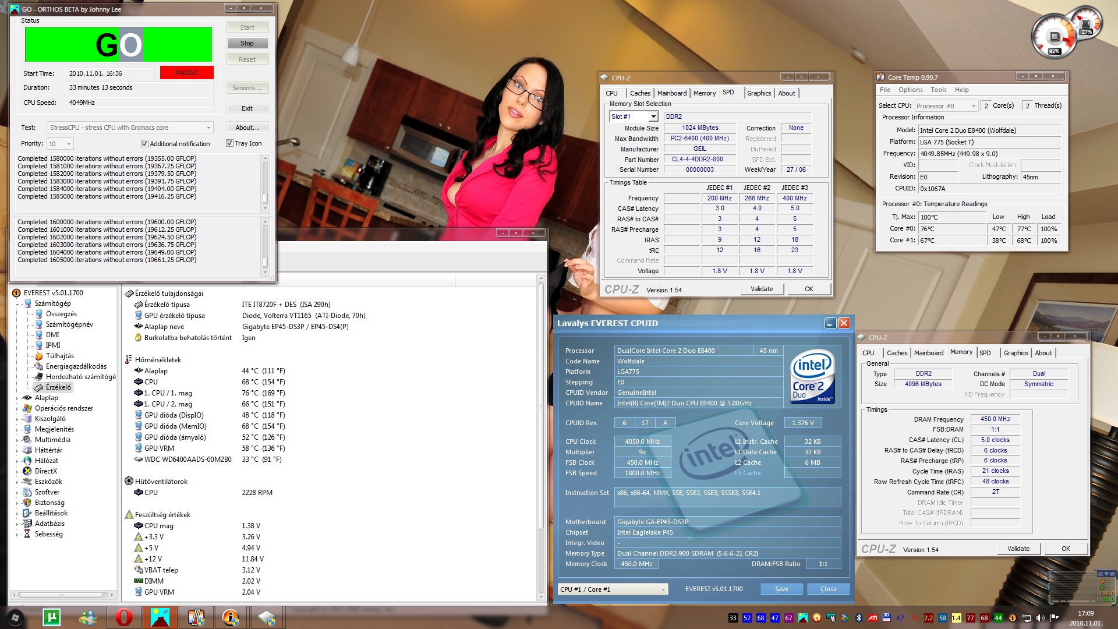
Task: Open the Tools menu in Core Temp
Action: click(938, 90)
